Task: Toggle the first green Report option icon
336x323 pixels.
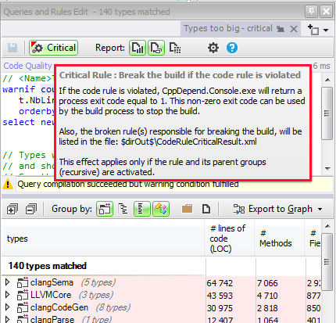Action: [x=138, y=48]
